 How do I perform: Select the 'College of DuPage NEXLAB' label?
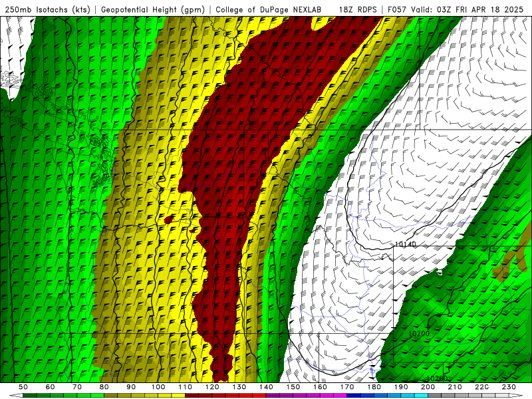(269, 9)
